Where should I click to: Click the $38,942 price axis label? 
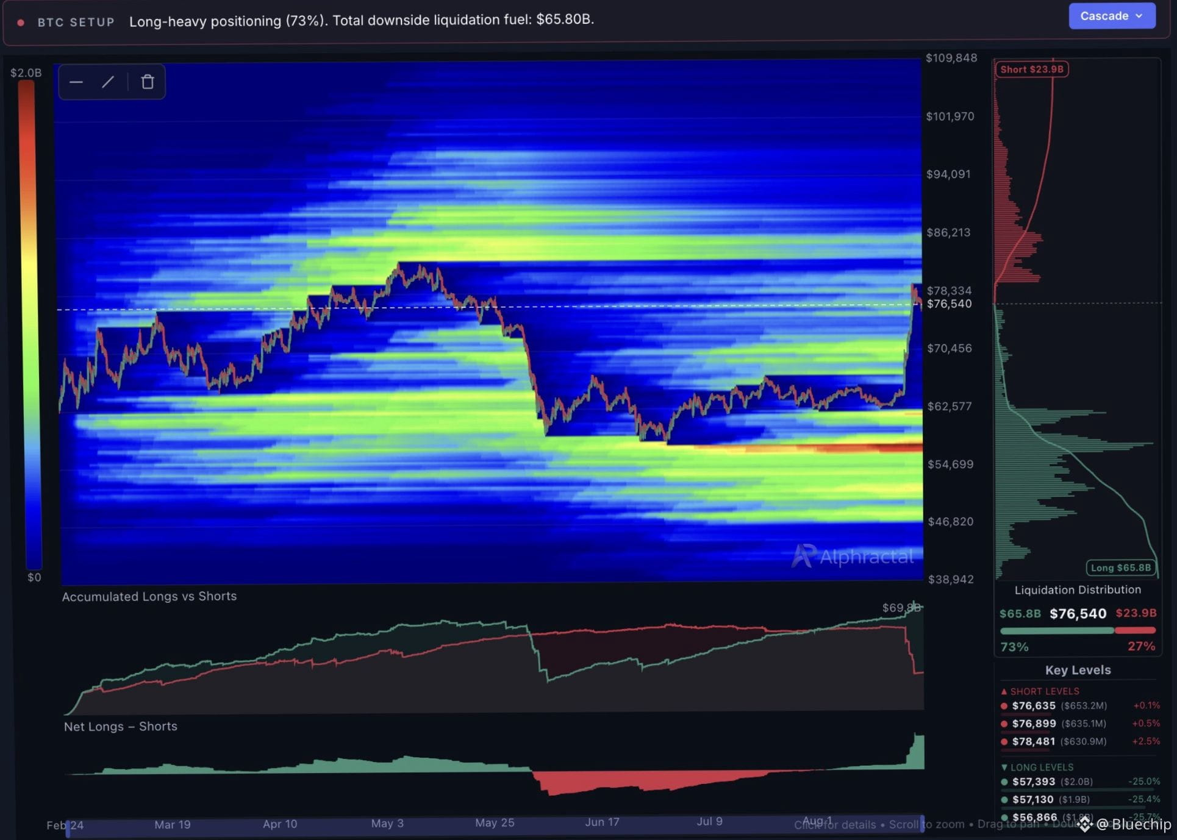tap(951, 579)
